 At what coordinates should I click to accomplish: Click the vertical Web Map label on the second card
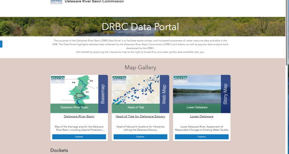(x=164, y=94)
